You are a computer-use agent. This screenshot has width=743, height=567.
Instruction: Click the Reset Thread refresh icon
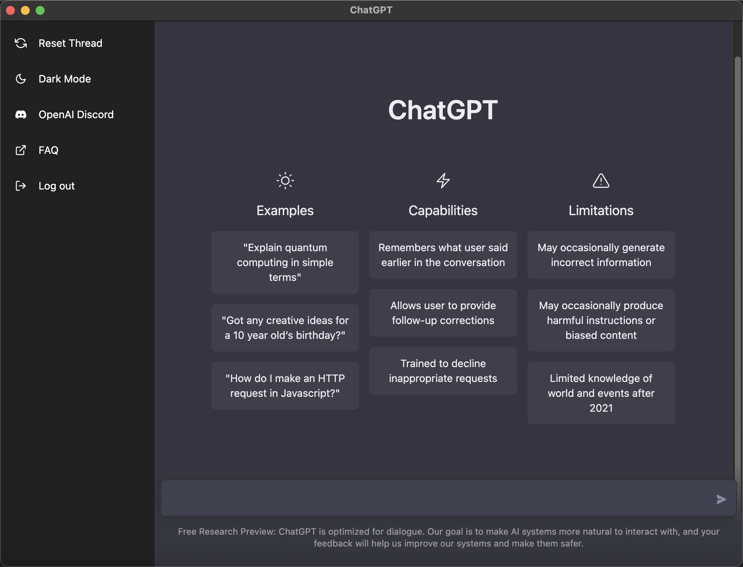[21, 43]
